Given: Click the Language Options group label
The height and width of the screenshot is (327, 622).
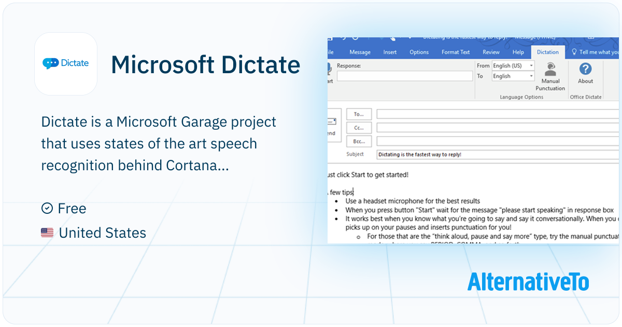Looking at the screenshot, I should click(x=521, y=97).
